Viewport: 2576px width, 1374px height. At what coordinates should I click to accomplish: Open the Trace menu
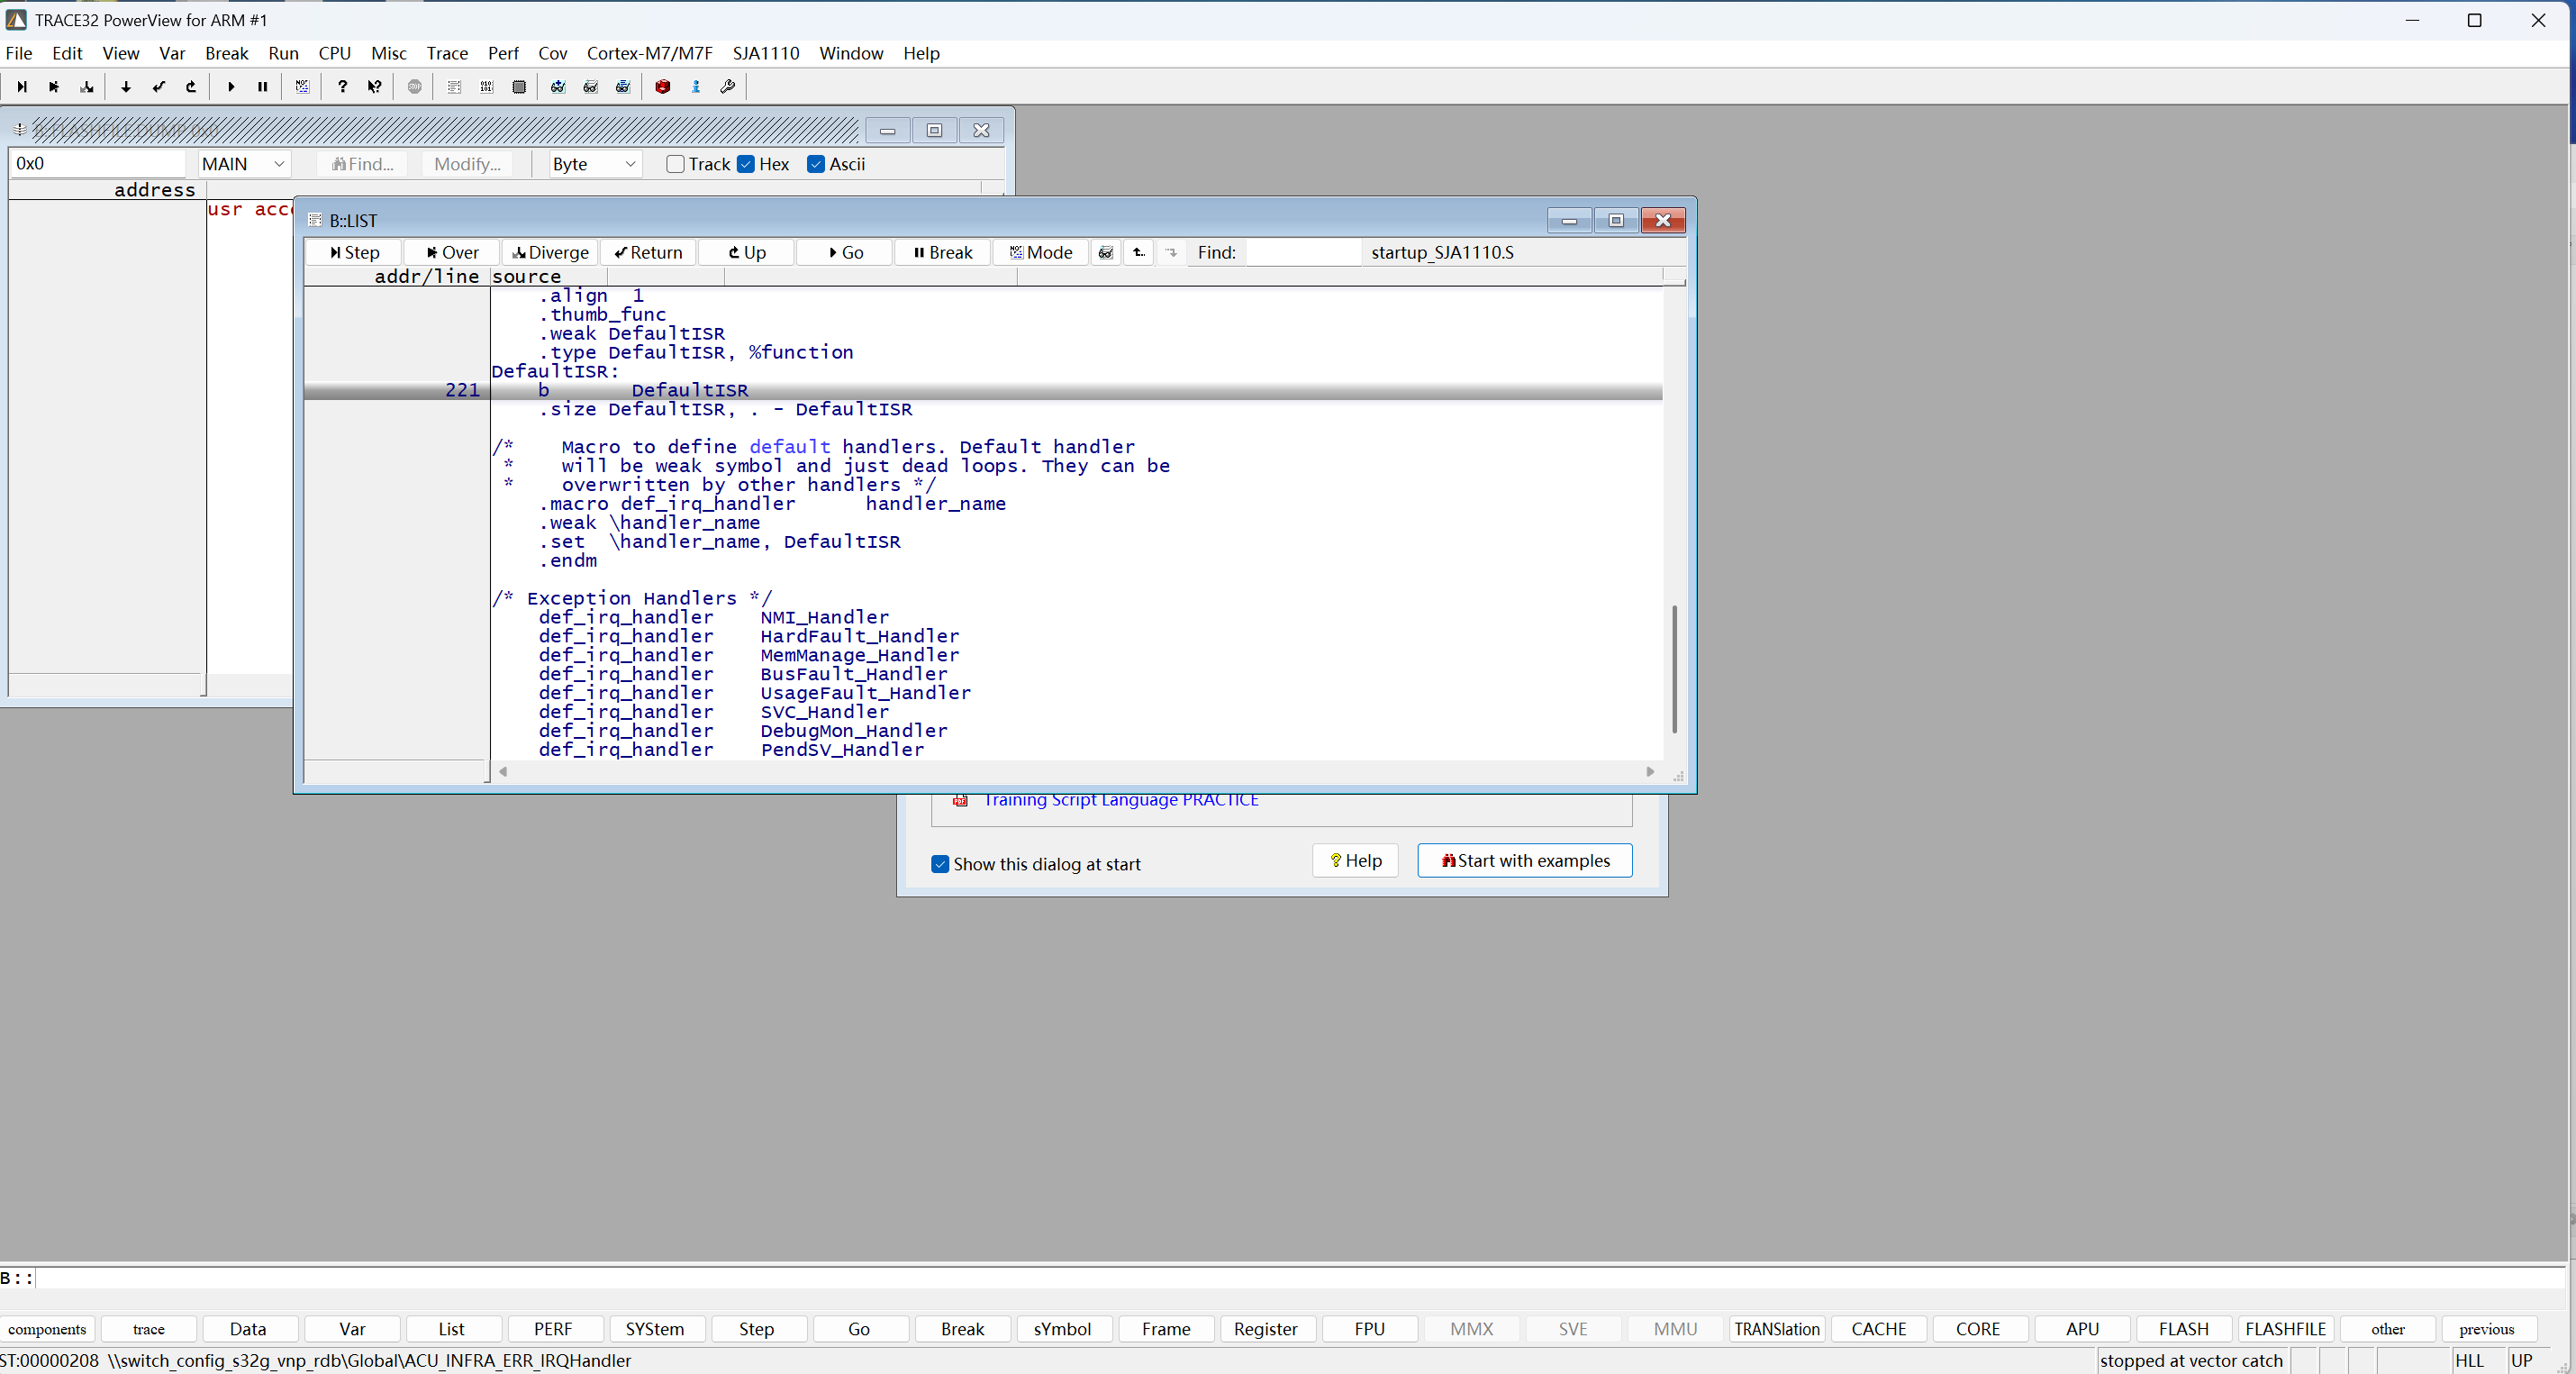click(x=447, y=53)
